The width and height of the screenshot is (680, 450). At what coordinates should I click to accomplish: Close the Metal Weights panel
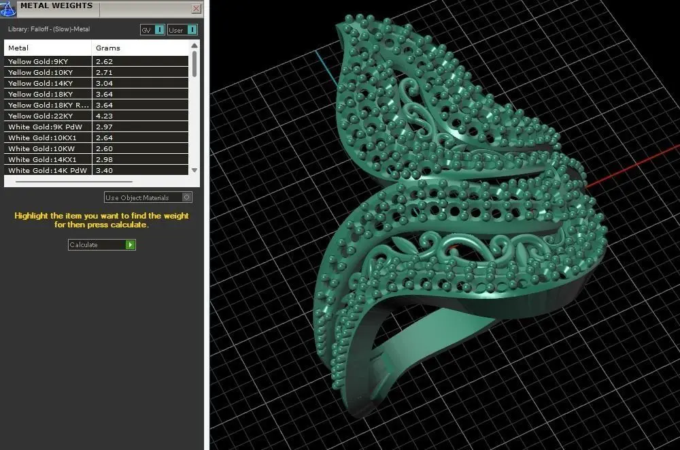point(196,8)
